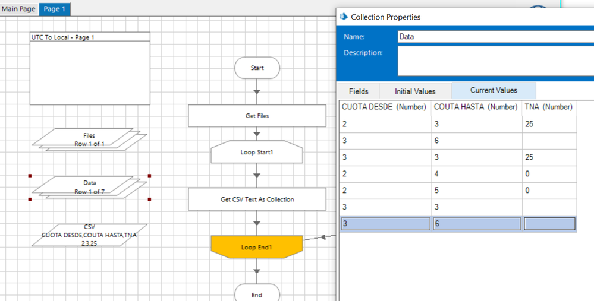The height and width of the screenshot is (301, 594).
Task: Select the Page 1 tab
Action: [x=55, y=9]
